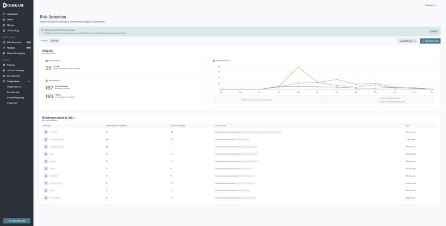446x226 pixels.
Task: Click the Groups icon in the sidebar
Action: (x=4, y=25)
